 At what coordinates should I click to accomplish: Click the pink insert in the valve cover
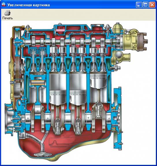click(60, 30)
